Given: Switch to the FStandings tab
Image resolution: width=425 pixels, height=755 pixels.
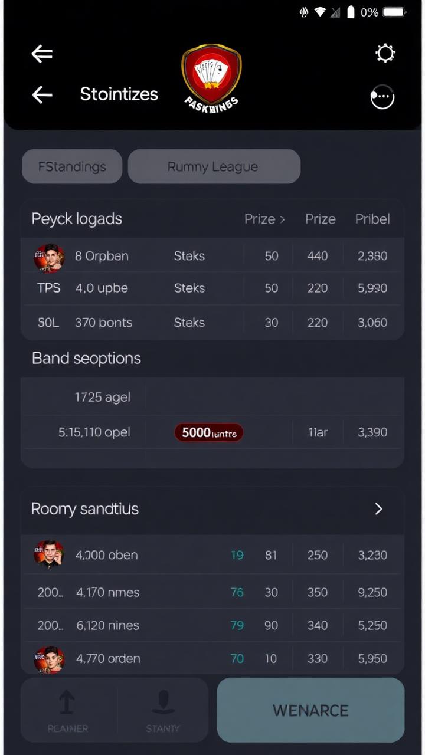Looking at the screenshot, I should pos(72,166).
